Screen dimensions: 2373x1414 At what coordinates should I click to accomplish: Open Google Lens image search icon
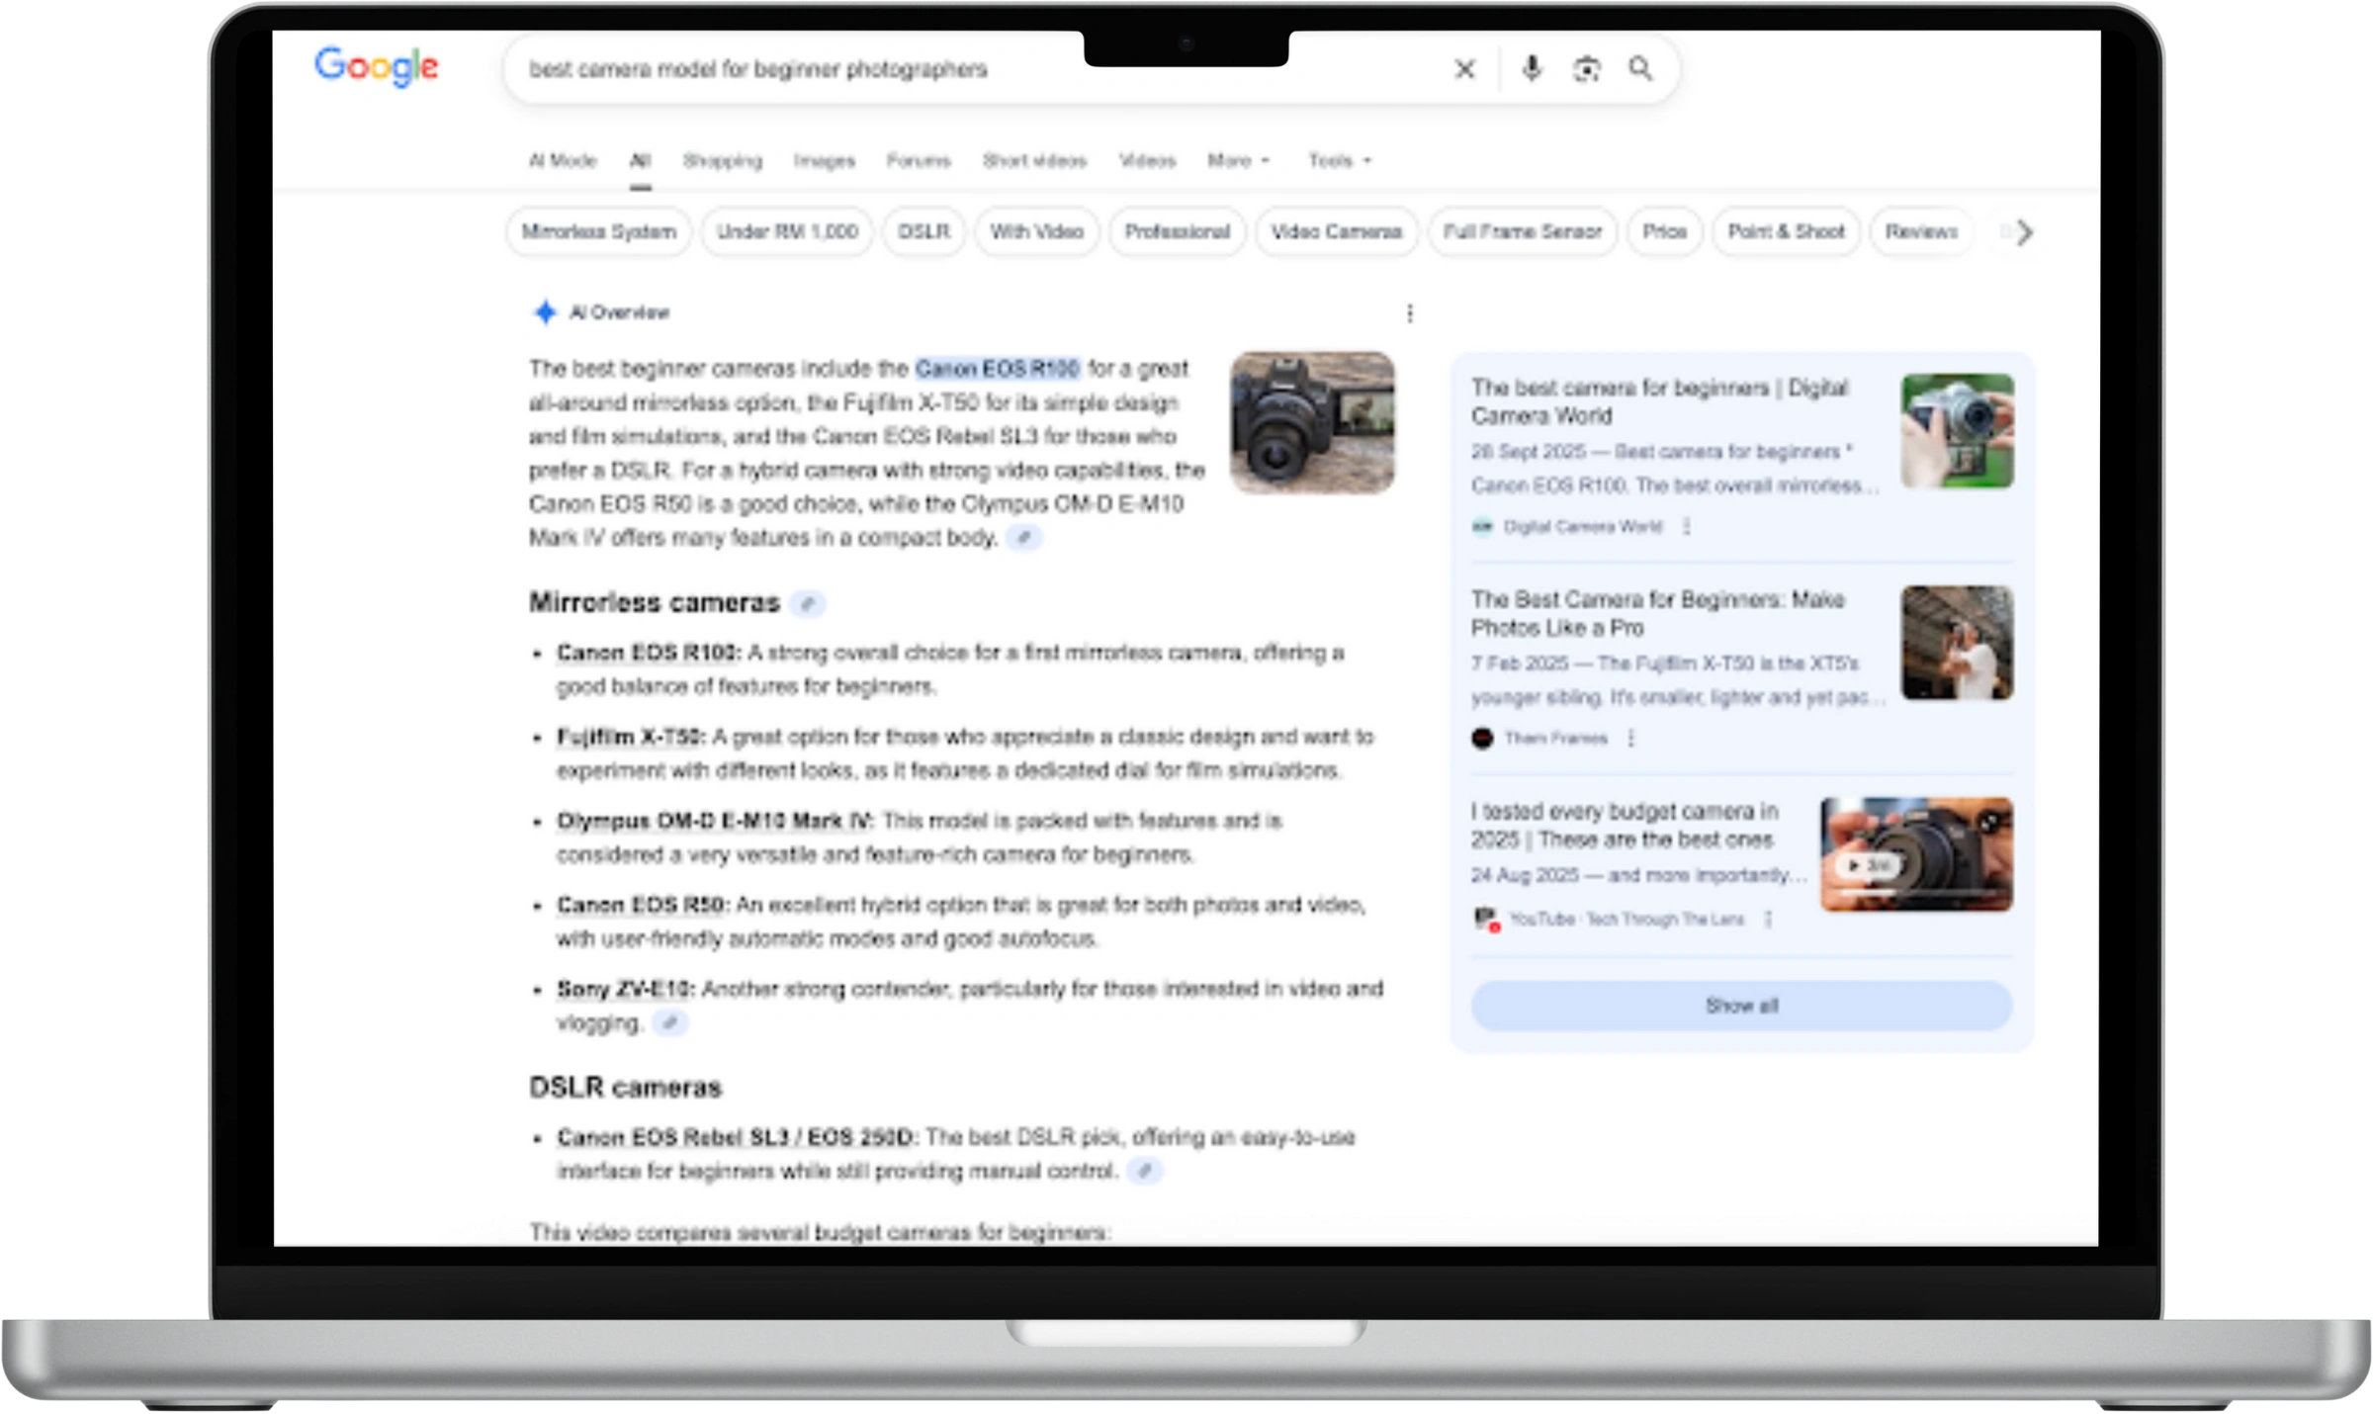click(1586, 69)
